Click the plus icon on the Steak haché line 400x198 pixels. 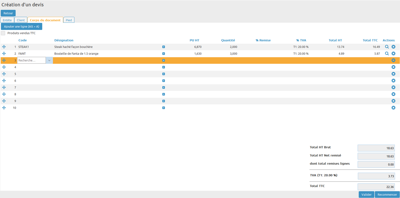point(164,47)
